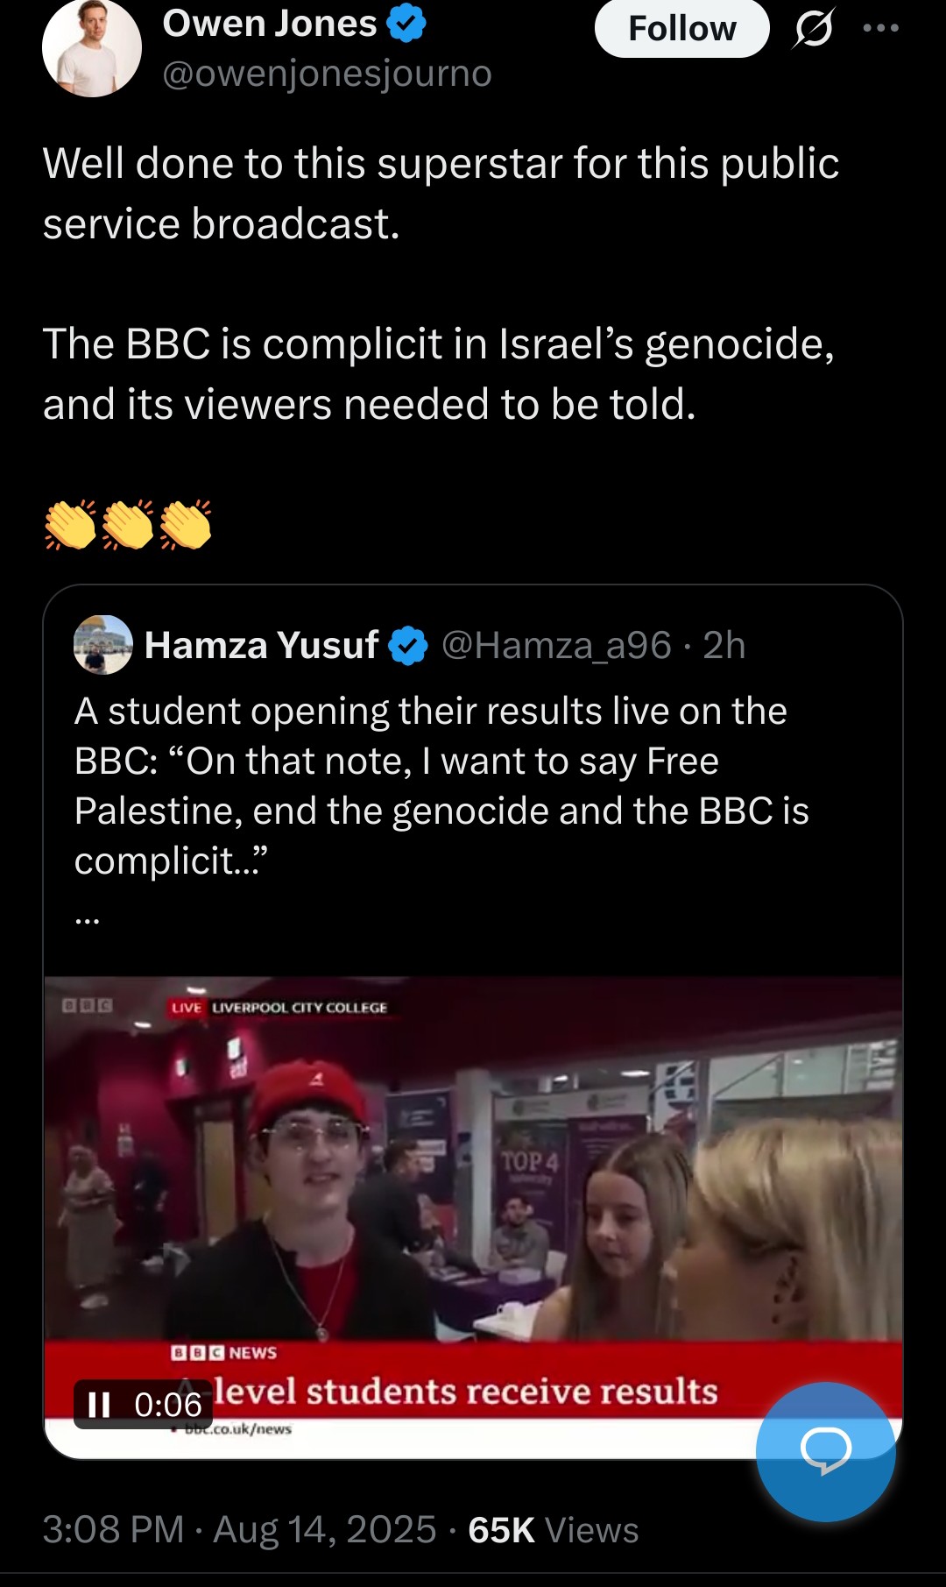946x1587 pixels.
Task: Pause the video at 0:06
Action: pyautogui.click(x=100, y=1405)
